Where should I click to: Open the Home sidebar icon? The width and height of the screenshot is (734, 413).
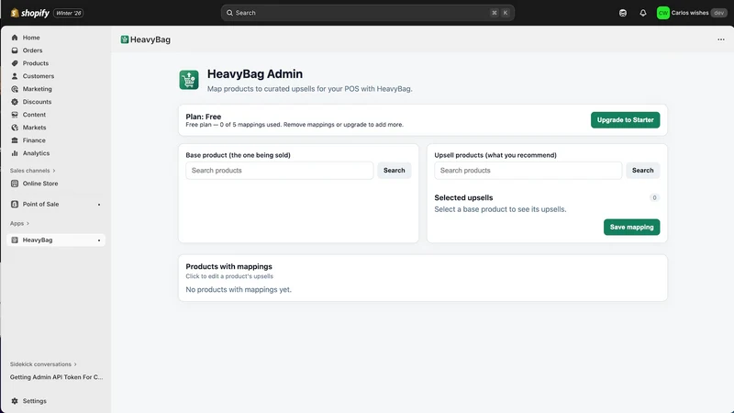click(x=15, y=38)
